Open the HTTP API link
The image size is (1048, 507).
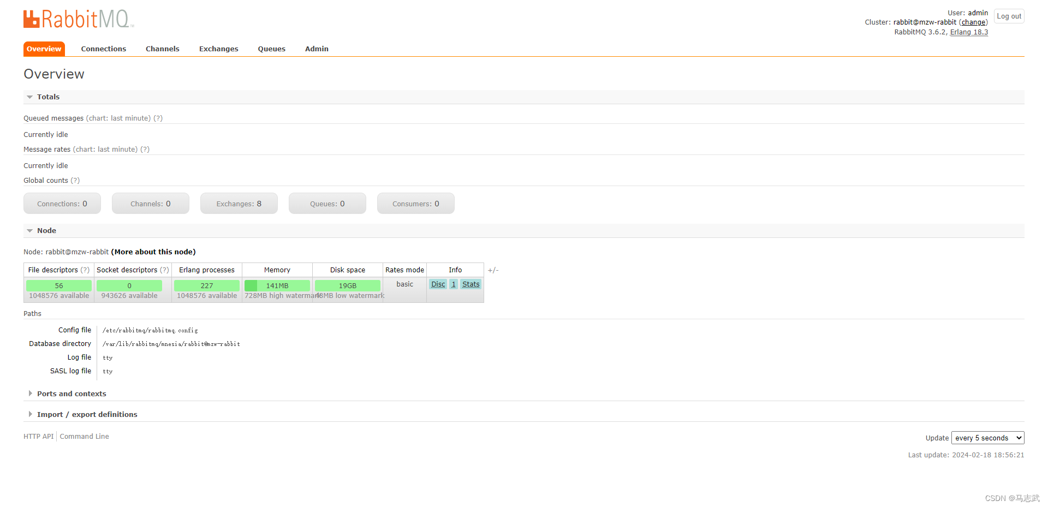pos(39,437)
